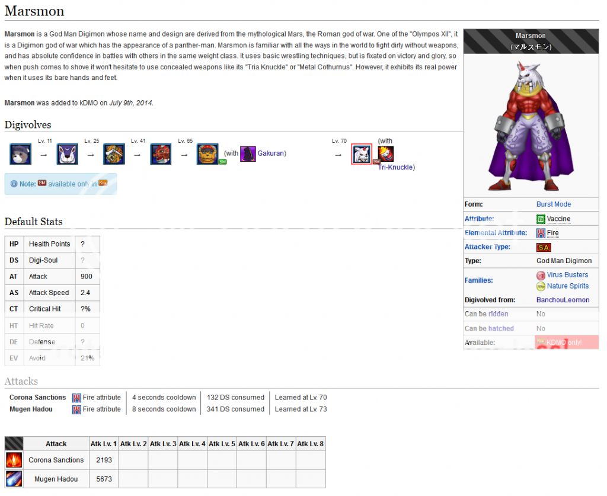Click the green Vaccine attribute icon
This screenshot has height=496, width=607.
click(541, 219)
